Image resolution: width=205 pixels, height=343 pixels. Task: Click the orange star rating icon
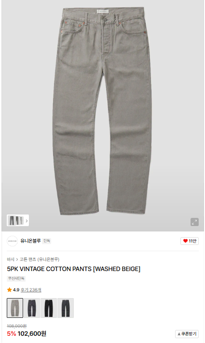point(9,290)
